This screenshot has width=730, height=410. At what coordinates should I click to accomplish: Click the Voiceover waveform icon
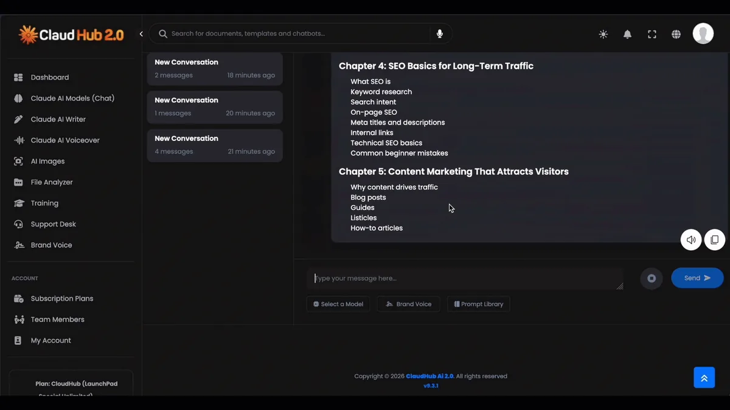18,140
